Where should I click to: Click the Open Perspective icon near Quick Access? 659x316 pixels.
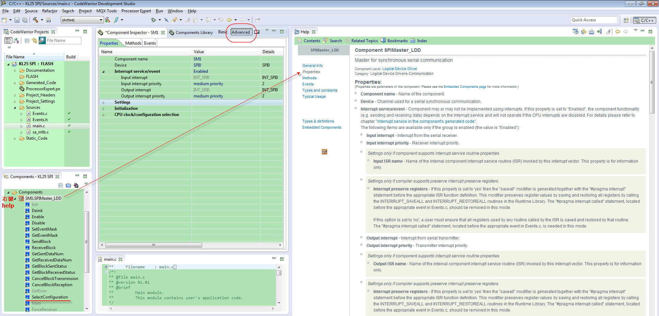point(626,20)
